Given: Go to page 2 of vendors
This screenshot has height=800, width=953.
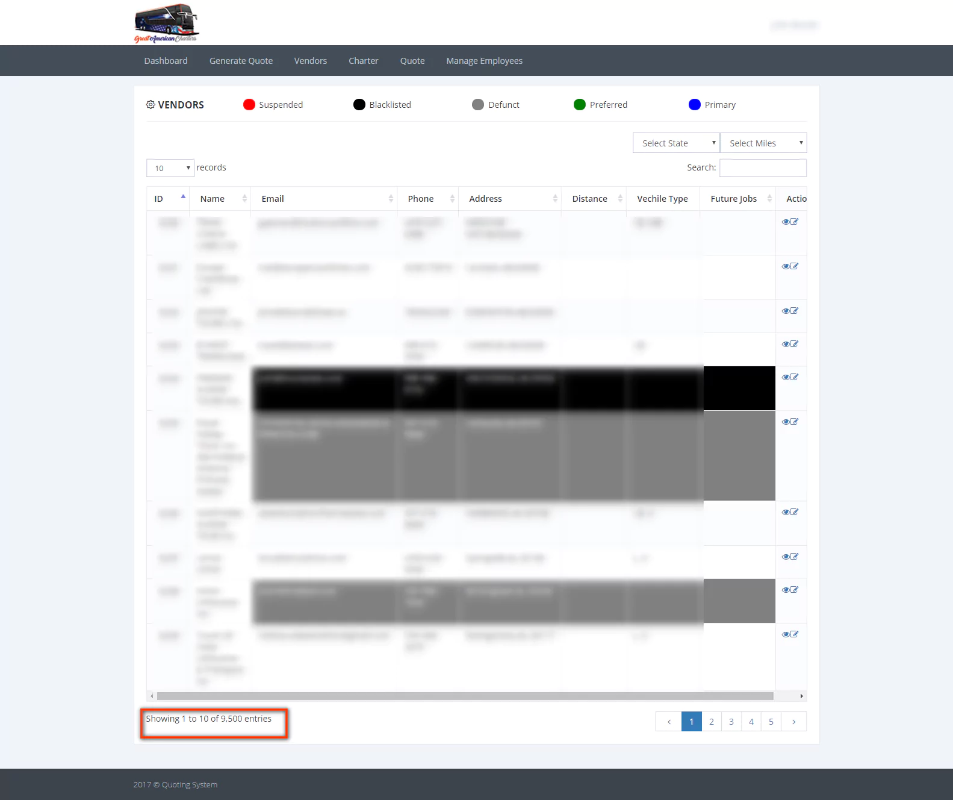Looking at the screenshot, I should pos(712,722).
